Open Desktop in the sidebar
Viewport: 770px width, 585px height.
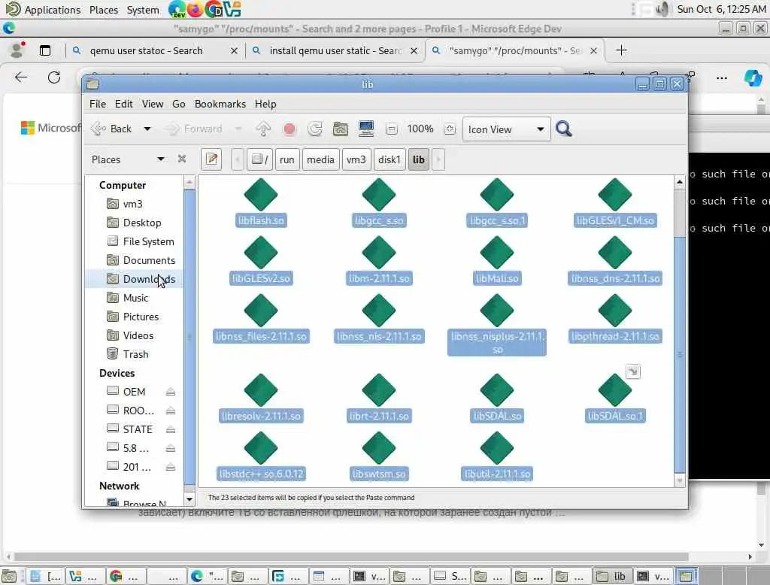(142, 223)
